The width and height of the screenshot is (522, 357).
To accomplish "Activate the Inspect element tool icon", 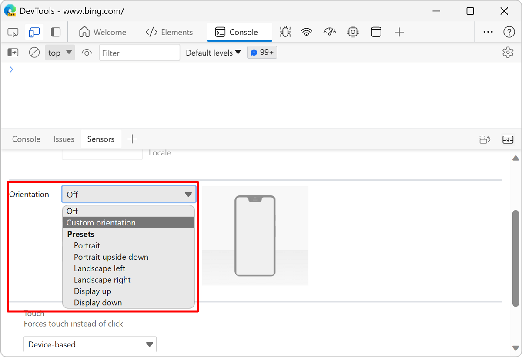I will [13, 32].
